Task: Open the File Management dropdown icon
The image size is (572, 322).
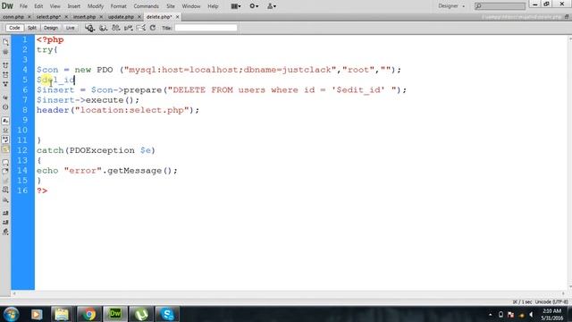Action: 115,28
